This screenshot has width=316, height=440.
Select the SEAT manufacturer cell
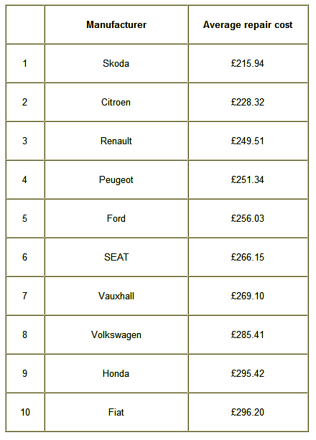116,257
